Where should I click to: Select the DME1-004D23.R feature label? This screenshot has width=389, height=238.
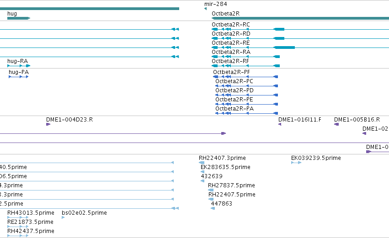[x=69, y=120]
